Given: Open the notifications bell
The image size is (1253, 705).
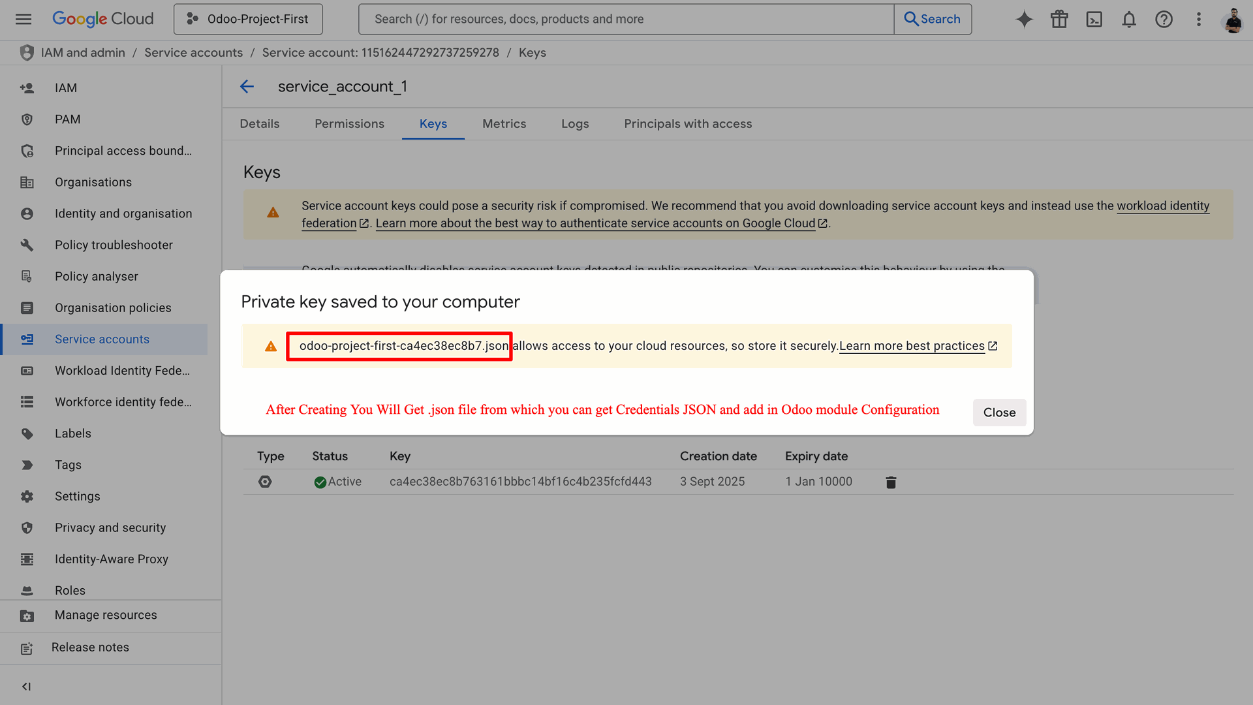Looking at the screenshot, I should (x=1129, y=19).
